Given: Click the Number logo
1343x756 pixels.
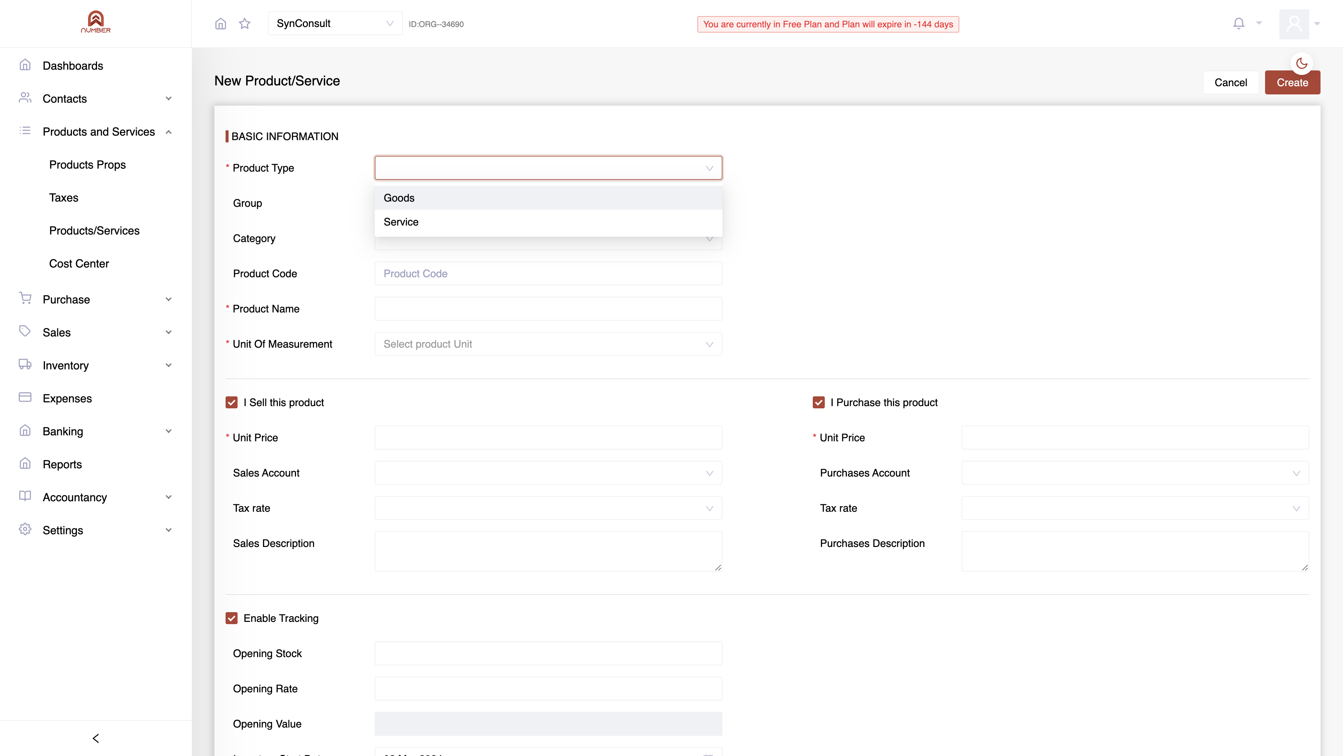Looking at the screenshot, I should pyautogui.click(x=96, y=22).
